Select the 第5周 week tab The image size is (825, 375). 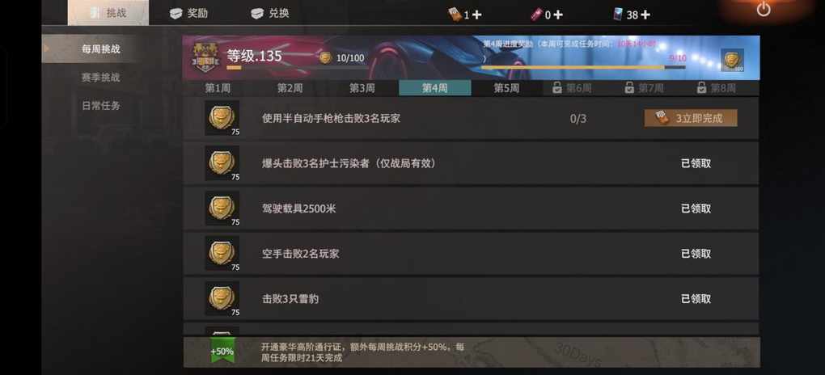click(x=506, y=88)
